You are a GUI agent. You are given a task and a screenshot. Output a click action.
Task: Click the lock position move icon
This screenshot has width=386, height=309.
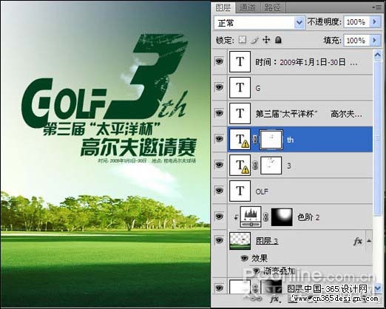click(266, 40)
